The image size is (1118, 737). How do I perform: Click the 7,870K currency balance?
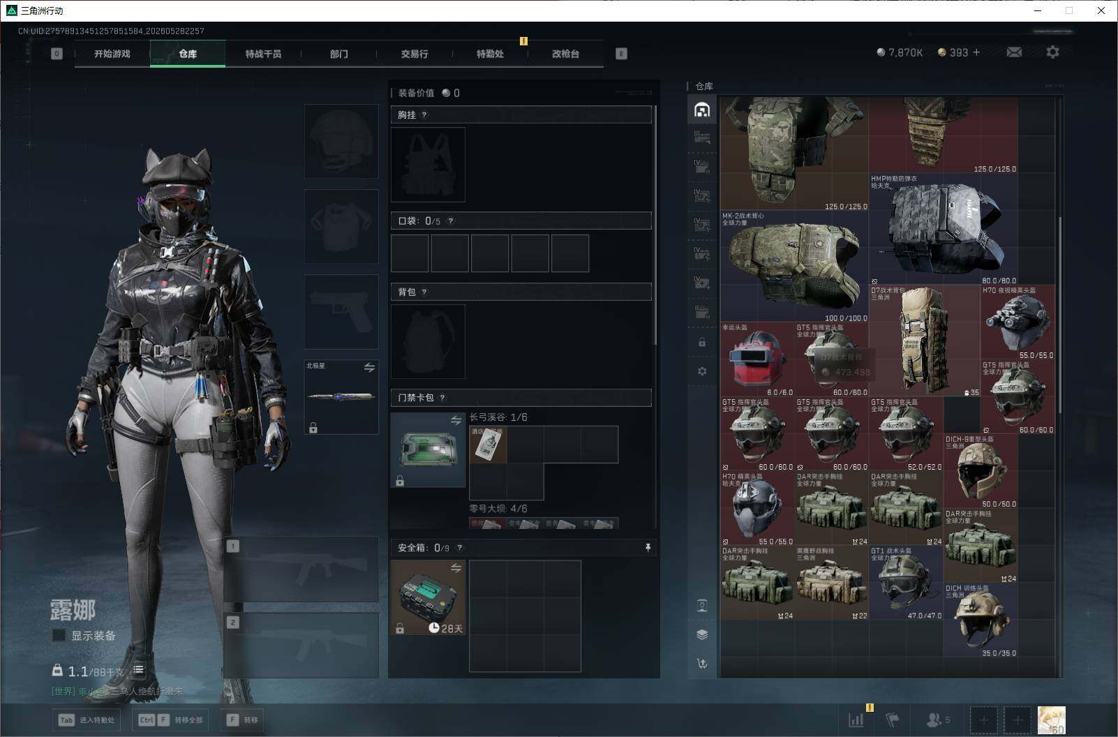point(900,52)
